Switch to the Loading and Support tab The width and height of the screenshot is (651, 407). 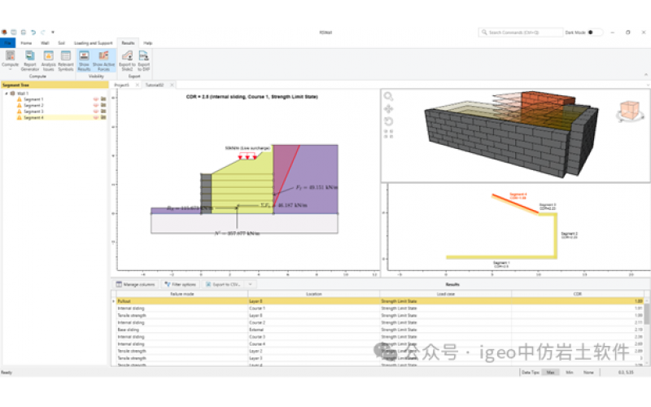click(x=93, y=42)
